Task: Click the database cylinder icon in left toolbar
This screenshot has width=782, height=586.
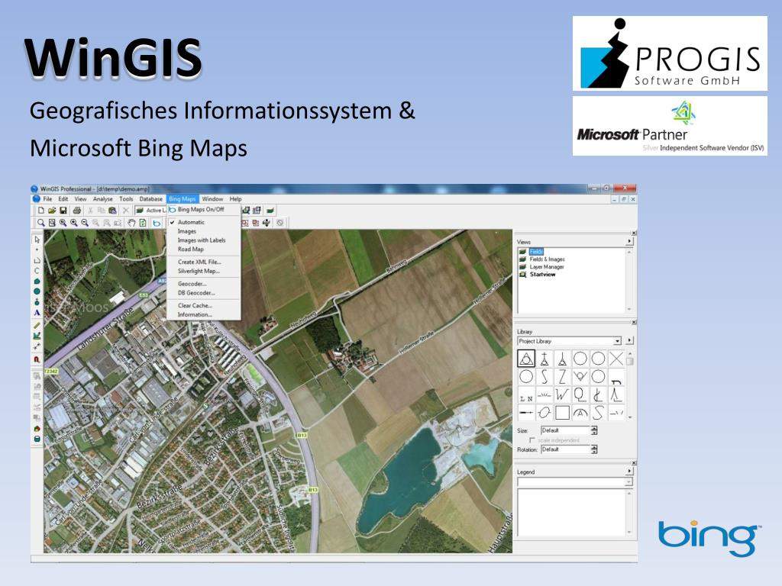Action: (37, 439)
